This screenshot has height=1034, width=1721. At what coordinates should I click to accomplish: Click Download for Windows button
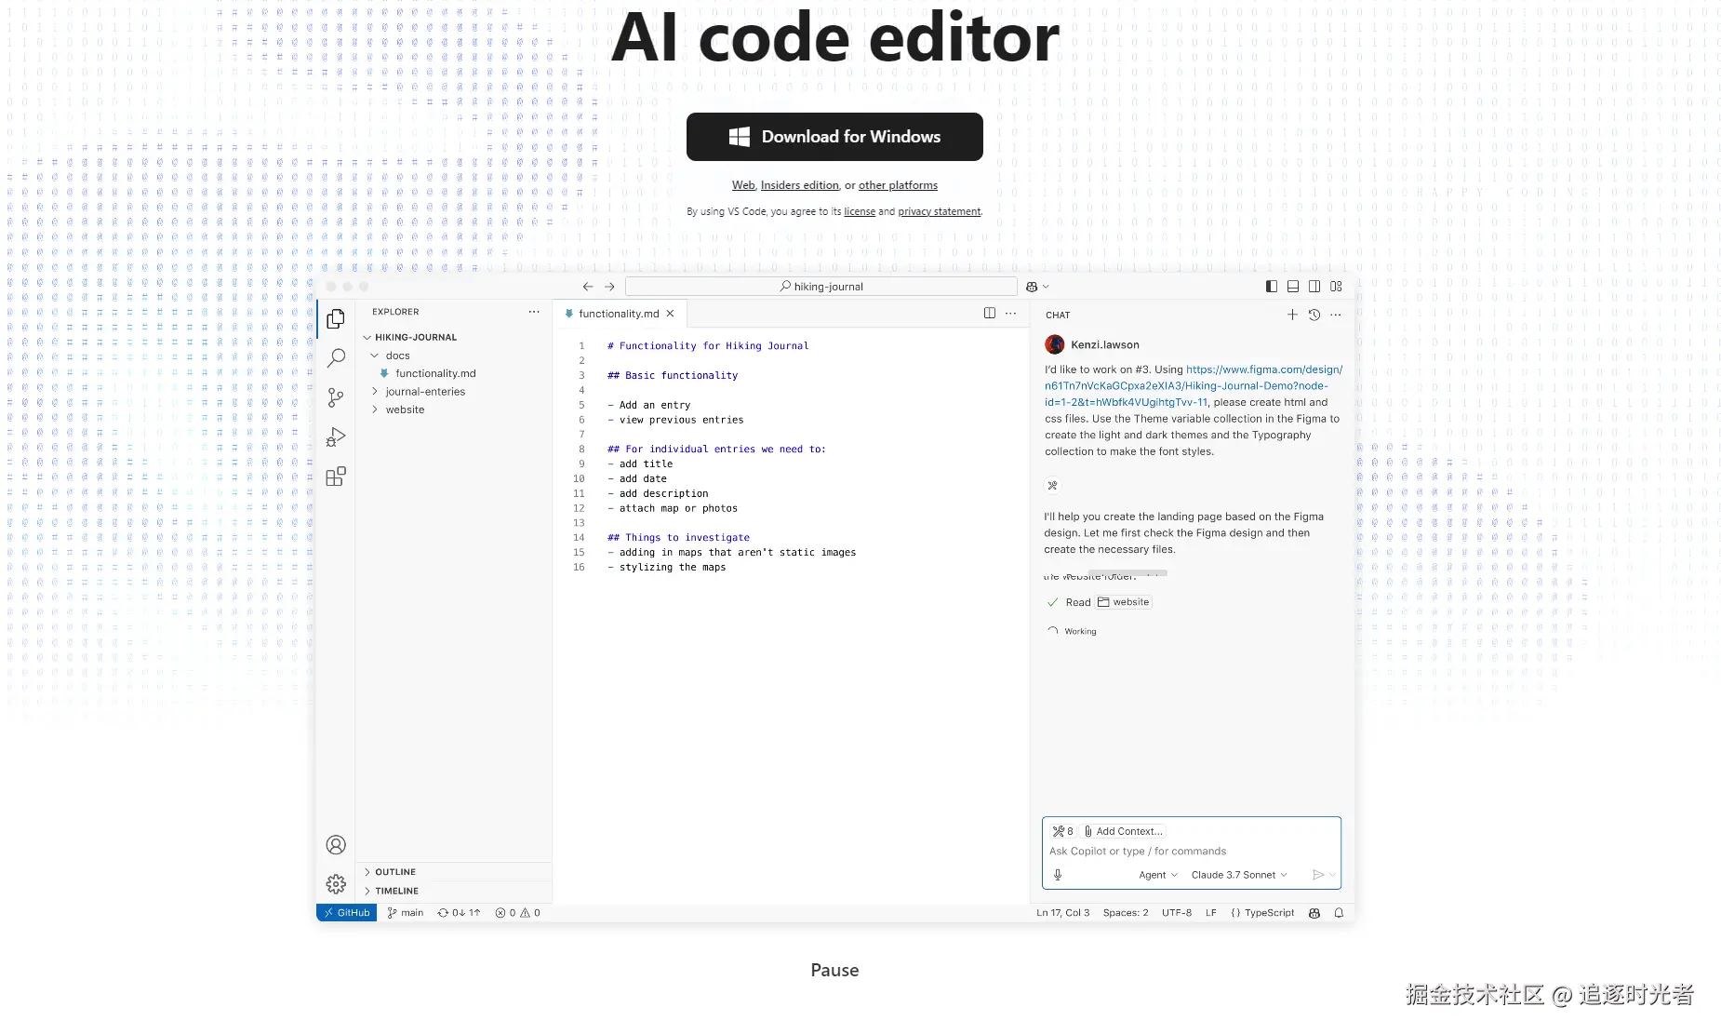[x=834, y=137]
